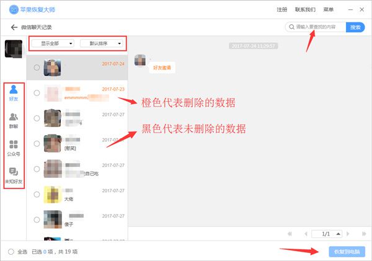Open the 群聊 (Group chats) sidebar category
The height and width of the screenshot is (261, 372).
[x=13, y=119]
